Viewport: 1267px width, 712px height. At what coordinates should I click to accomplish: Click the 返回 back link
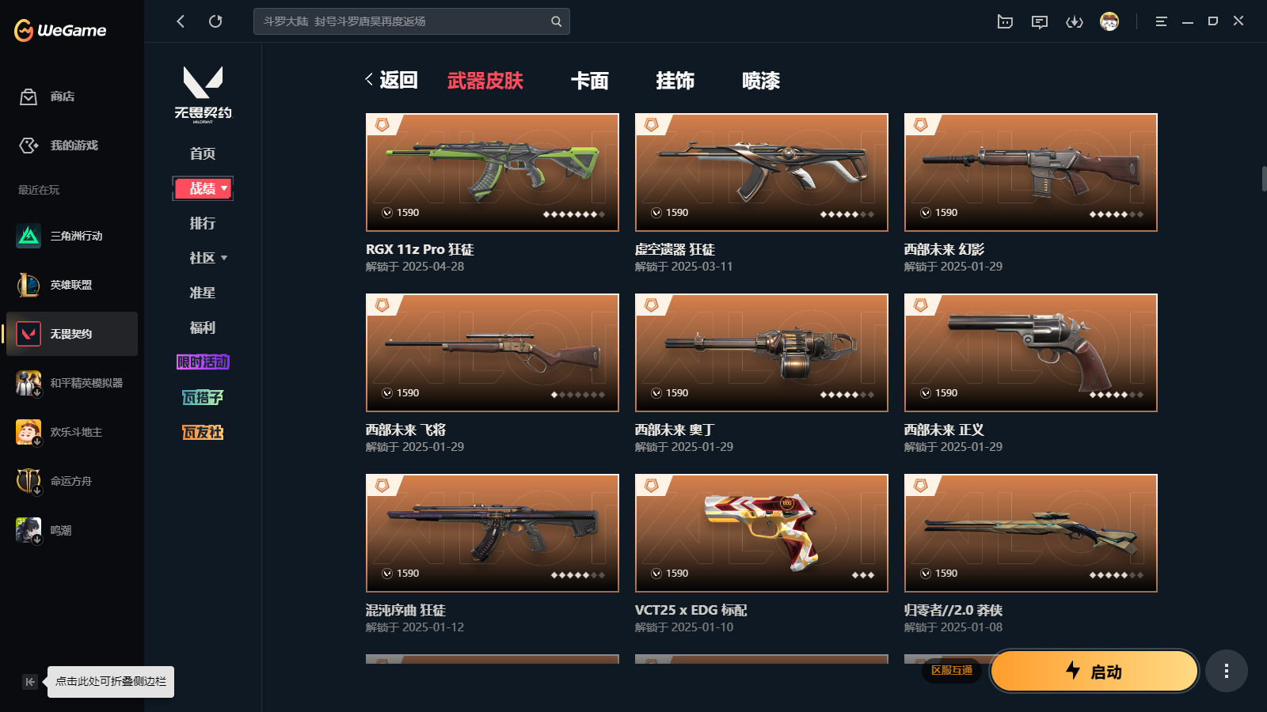click(x=391, y=80)
